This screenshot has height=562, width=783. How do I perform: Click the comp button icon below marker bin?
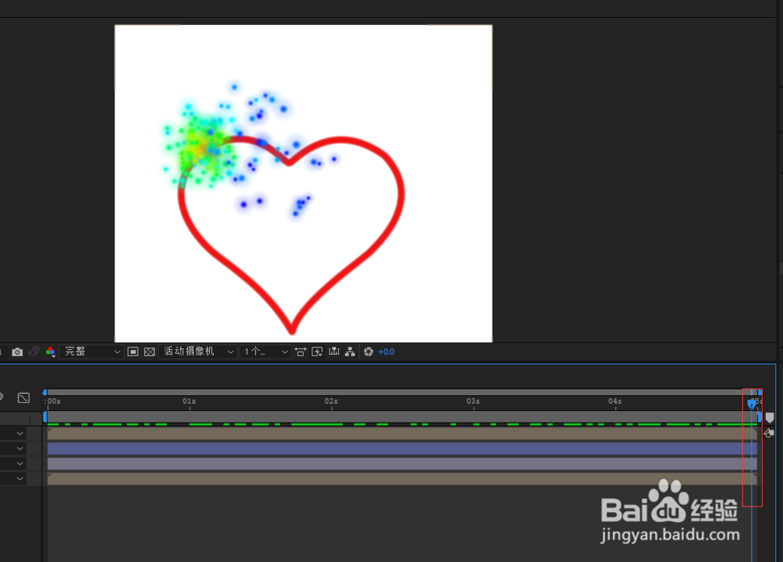tap(769, 433)
